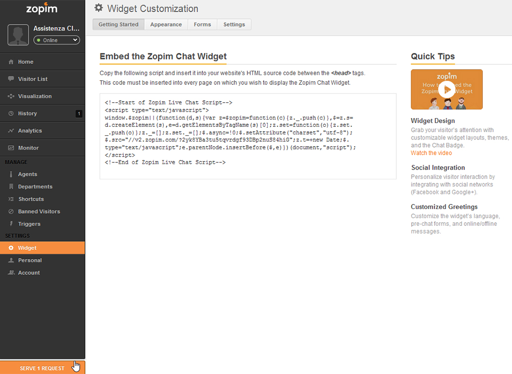Click the Quick Tips video thumbnail
The image size is (512, 374).
coord(446,89)
